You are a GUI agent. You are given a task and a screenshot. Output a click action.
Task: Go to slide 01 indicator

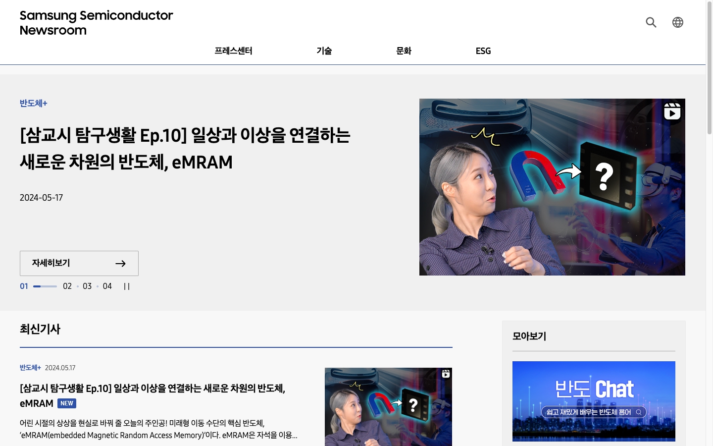click(x=24, y=286)
